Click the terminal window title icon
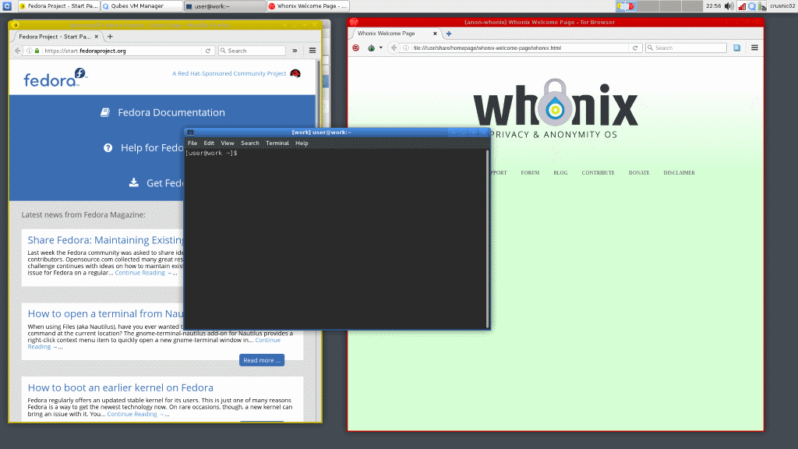The width and height of the screenshot is (798, 449). [190, 133]
